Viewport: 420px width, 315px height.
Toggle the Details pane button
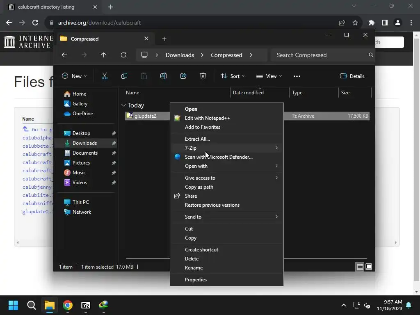tap(352, 76)
